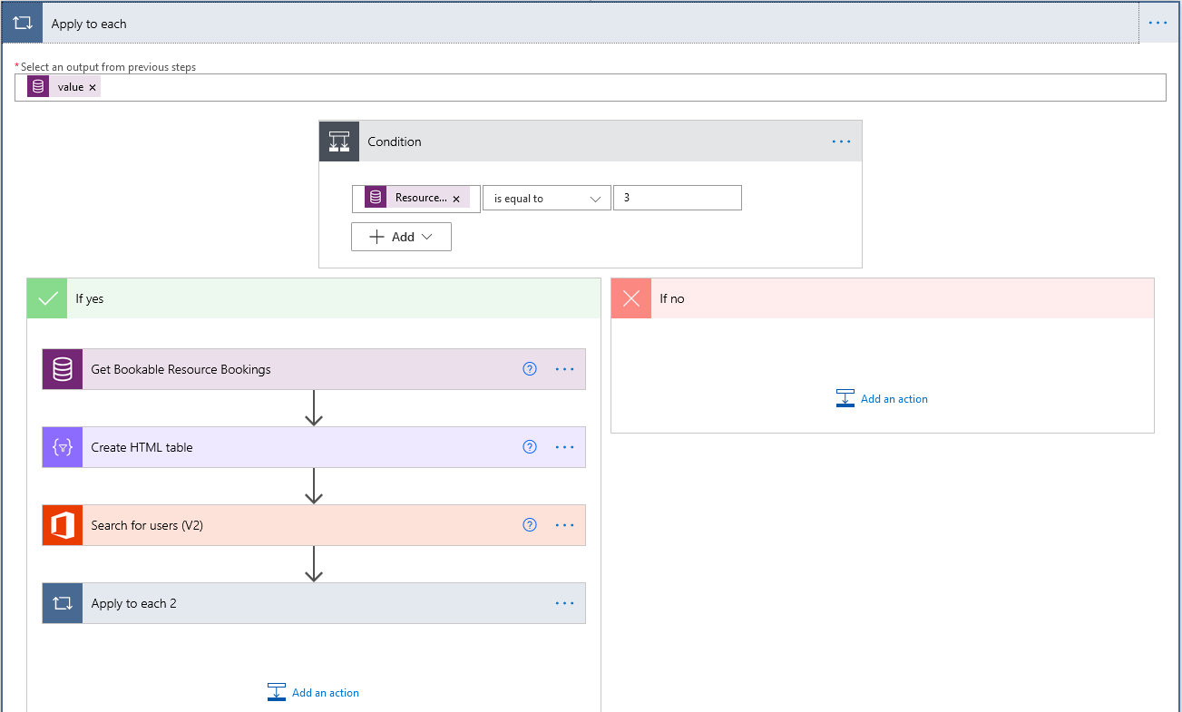Click the Apply to each 2 loop icon
The image size is (1182, 712).
(x=63, y=603)
